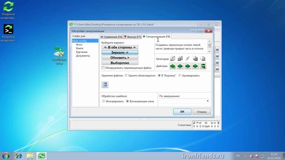
Task: Select the FreeFileSync Setup desktop icon
Action: point(59,56)
